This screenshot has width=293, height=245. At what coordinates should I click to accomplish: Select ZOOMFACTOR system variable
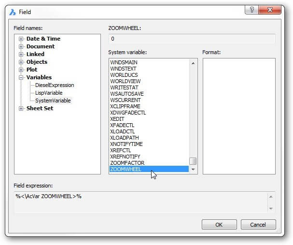coord(149,163)
